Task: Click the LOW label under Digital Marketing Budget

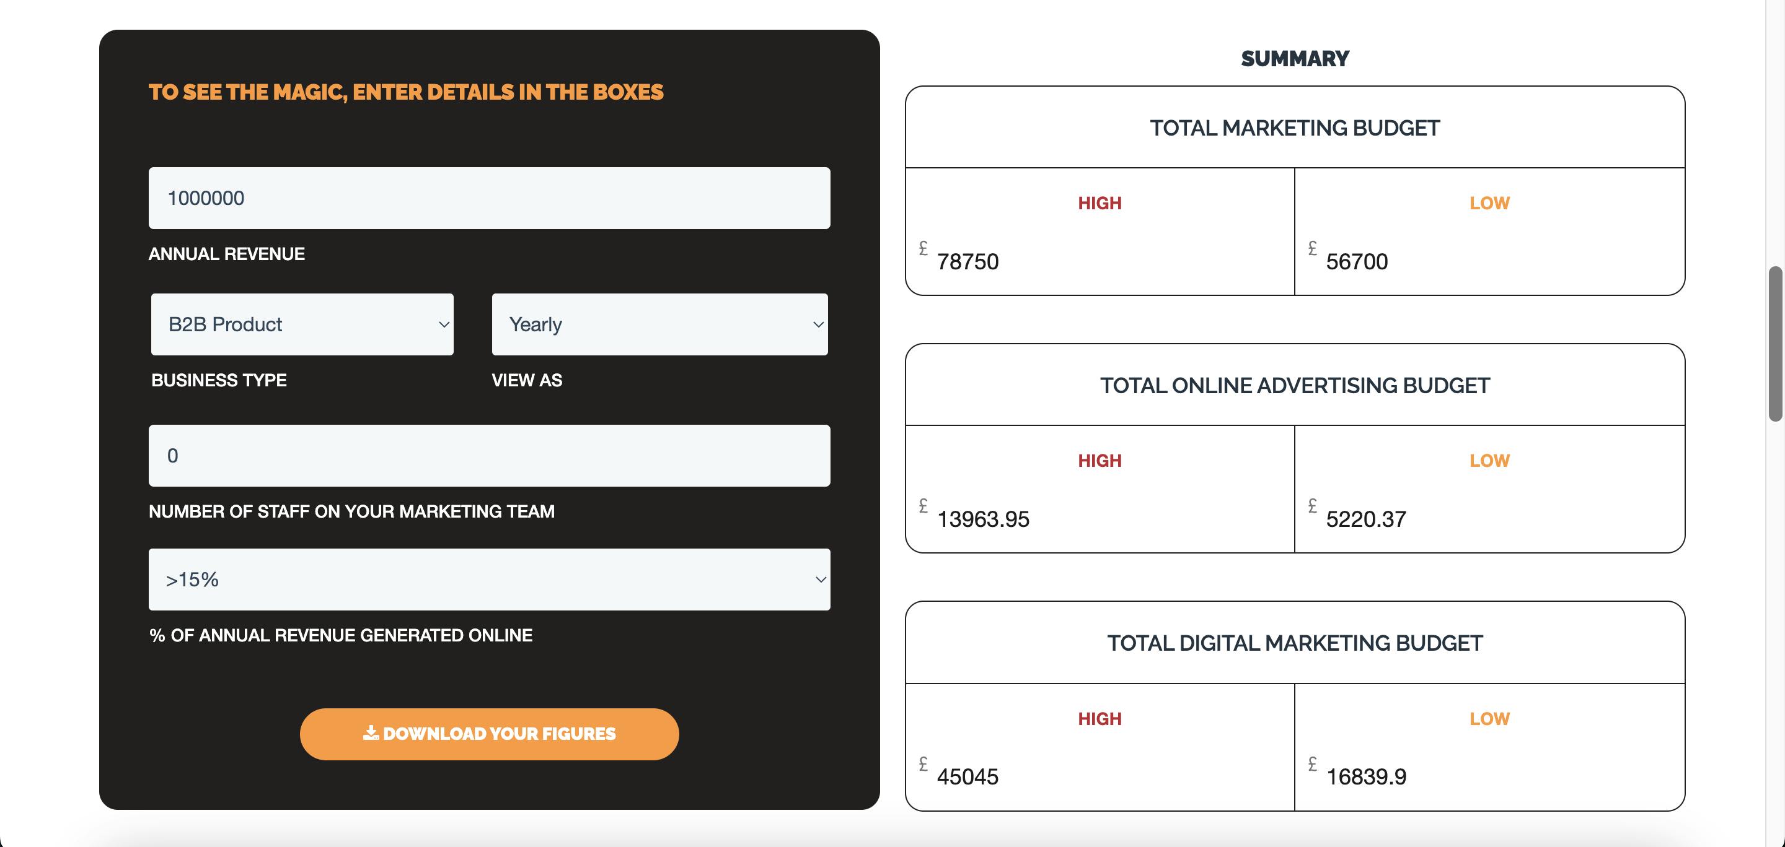Action: [x=1489, y=719]
